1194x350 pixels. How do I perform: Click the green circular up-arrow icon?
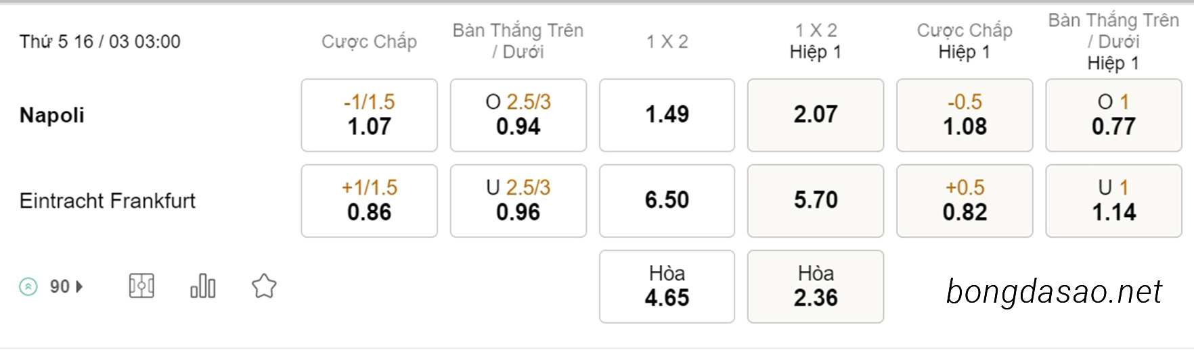pos(28,286)
